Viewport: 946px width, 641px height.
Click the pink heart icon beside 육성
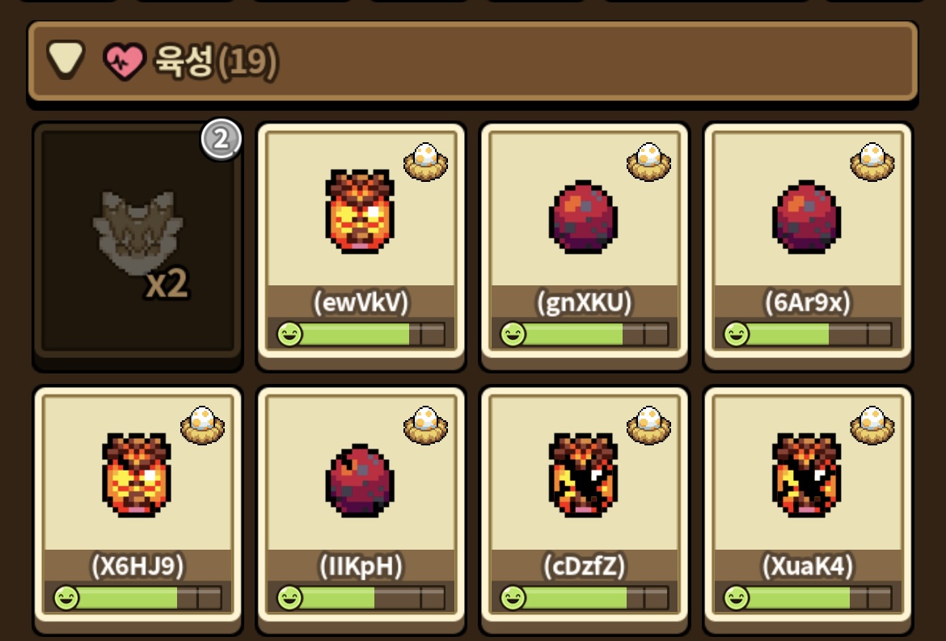coord(125,61)
